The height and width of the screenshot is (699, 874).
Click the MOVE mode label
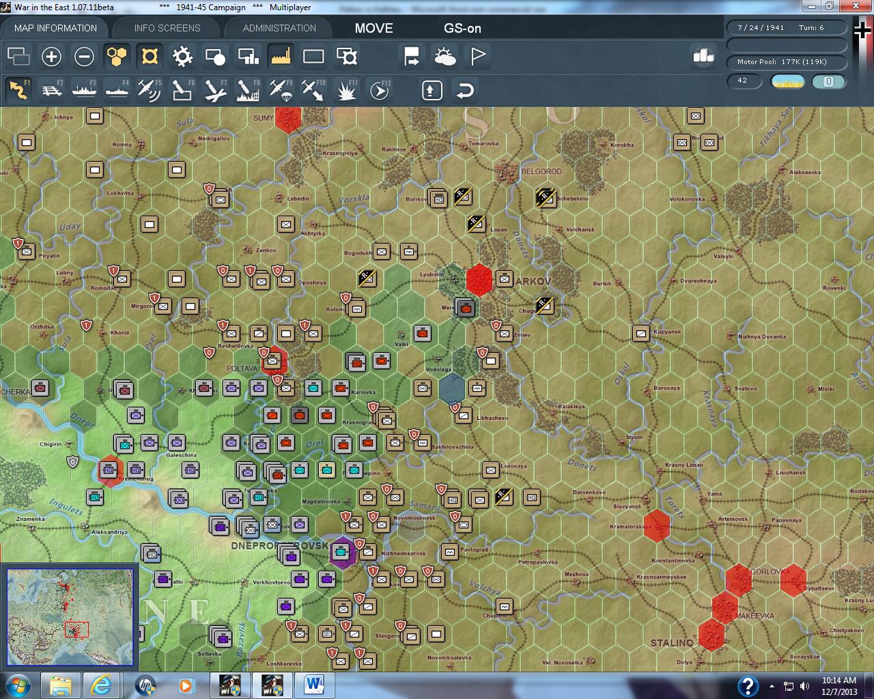(x=373, y=28)
